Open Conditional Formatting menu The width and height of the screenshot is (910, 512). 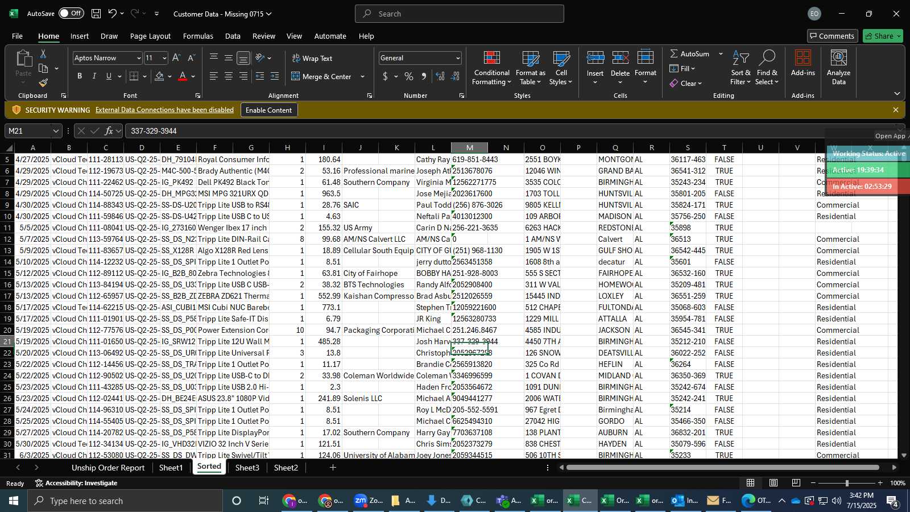tap(492, 68)
